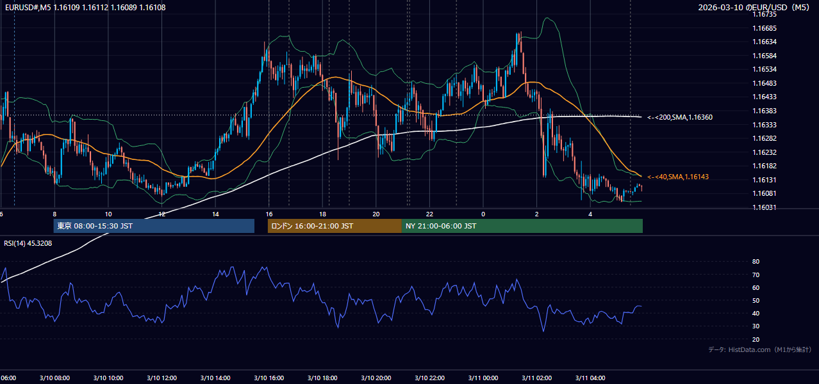
Task: Click price level 1.16483 on the axis
Action: 765,83
